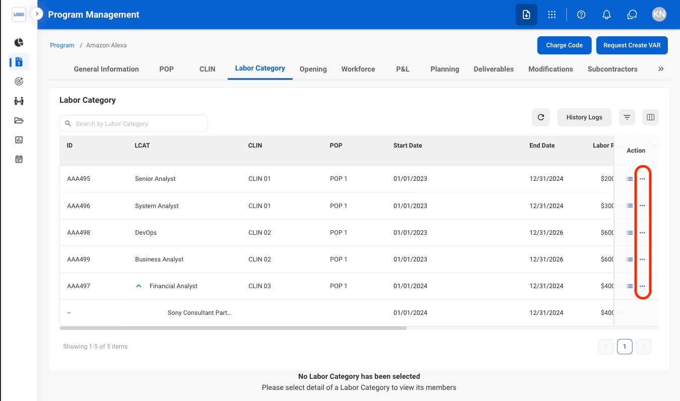Expand the sidebar with arrow toggle
The height and width of the screenshot is (401, 680).
click(37, 14)
